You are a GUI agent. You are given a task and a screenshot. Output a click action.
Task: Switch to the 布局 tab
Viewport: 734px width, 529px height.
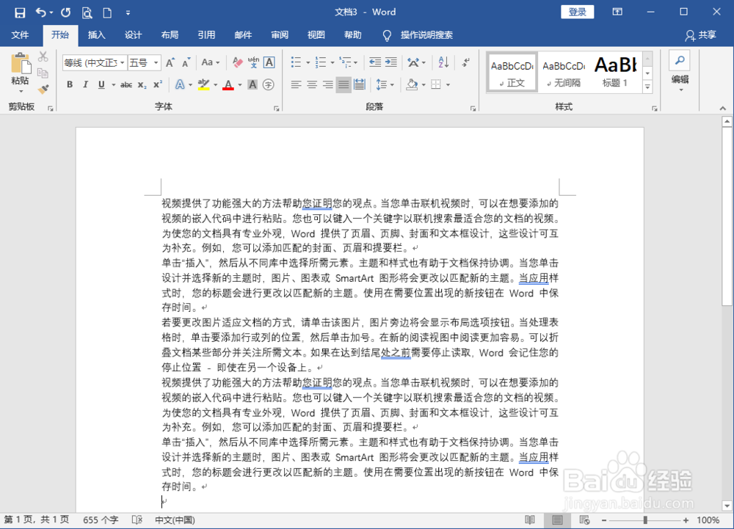point(170,35)
